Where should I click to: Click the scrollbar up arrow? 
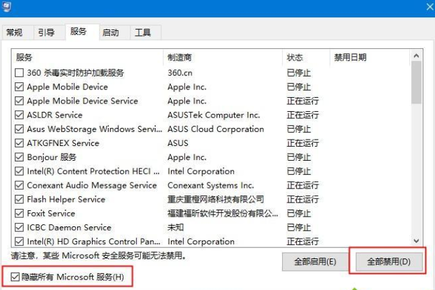click(x=416, y=57)
